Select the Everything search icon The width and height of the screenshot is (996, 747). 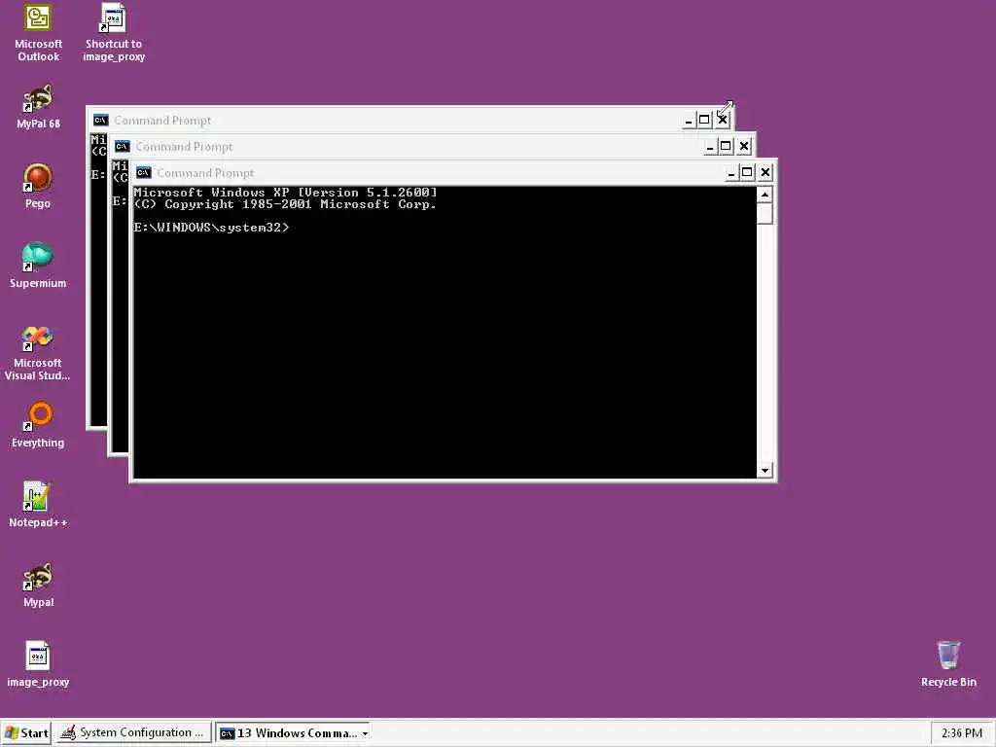tap(38, 426)
